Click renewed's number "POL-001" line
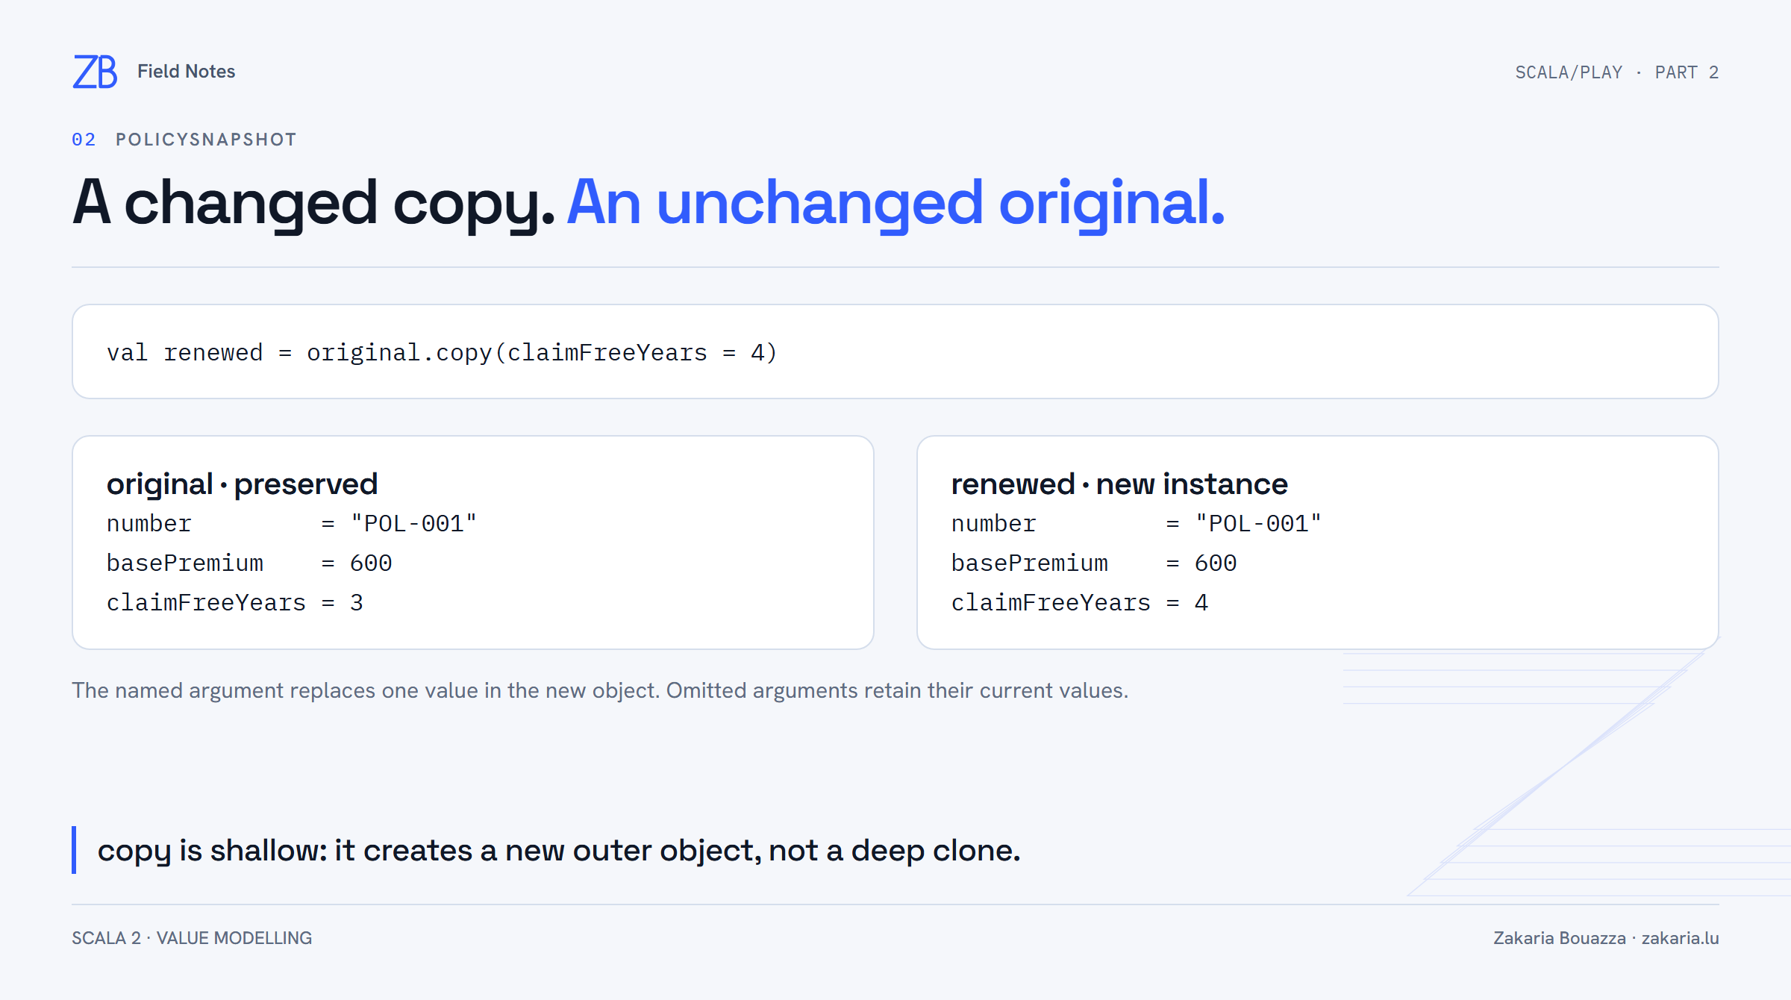 [x=1136, y=524]
